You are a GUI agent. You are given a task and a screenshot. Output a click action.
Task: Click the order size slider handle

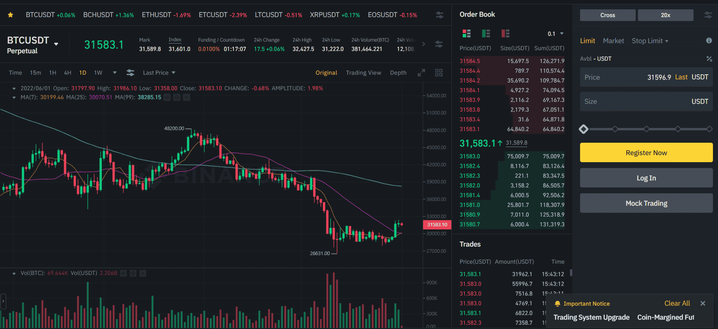click(584, 129)
